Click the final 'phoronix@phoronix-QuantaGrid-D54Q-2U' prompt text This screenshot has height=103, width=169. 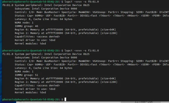pos(30,99)
